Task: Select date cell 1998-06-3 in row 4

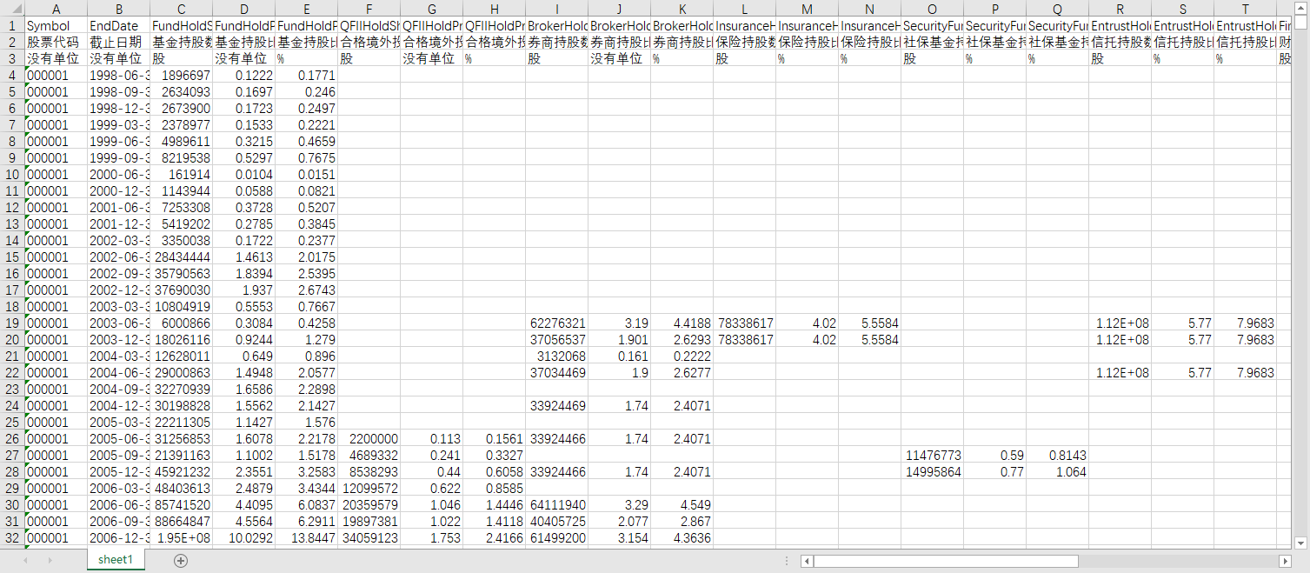Action: [x=119, y=75]
